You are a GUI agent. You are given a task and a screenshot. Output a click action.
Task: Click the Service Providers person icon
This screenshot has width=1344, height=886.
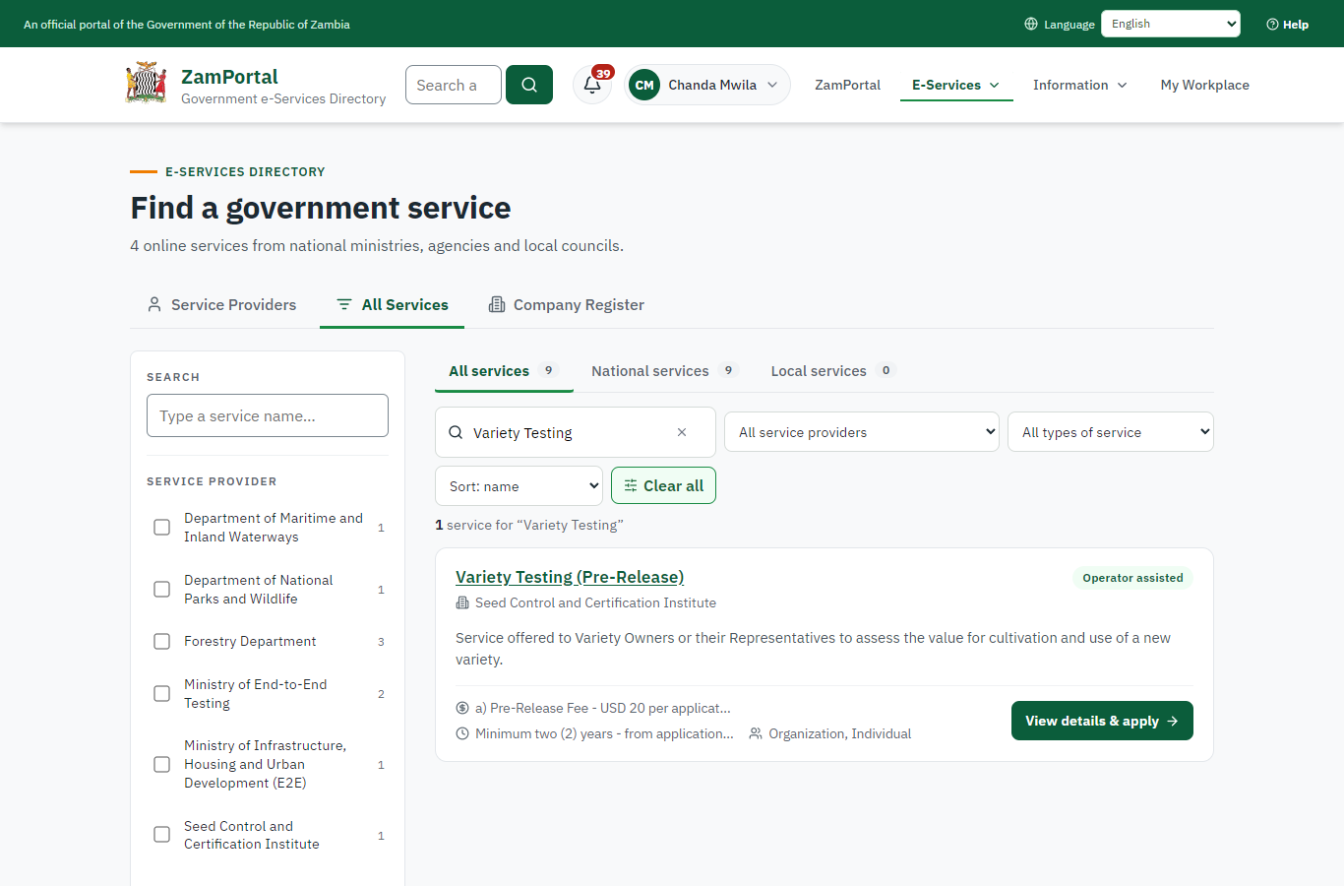point(154,304)
